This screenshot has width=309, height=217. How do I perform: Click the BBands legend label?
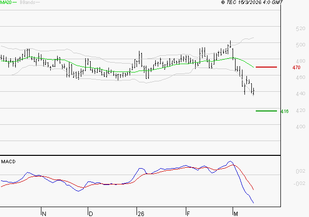pyautogui.click(x=28, y=2)
